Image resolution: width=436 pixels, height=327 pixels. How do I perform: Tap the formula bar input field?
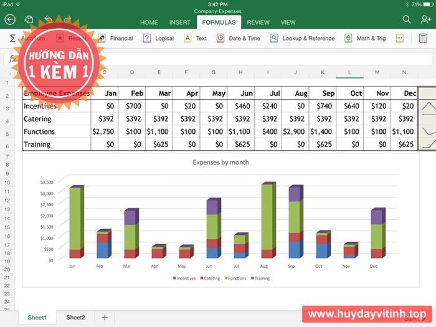point(218,59)
